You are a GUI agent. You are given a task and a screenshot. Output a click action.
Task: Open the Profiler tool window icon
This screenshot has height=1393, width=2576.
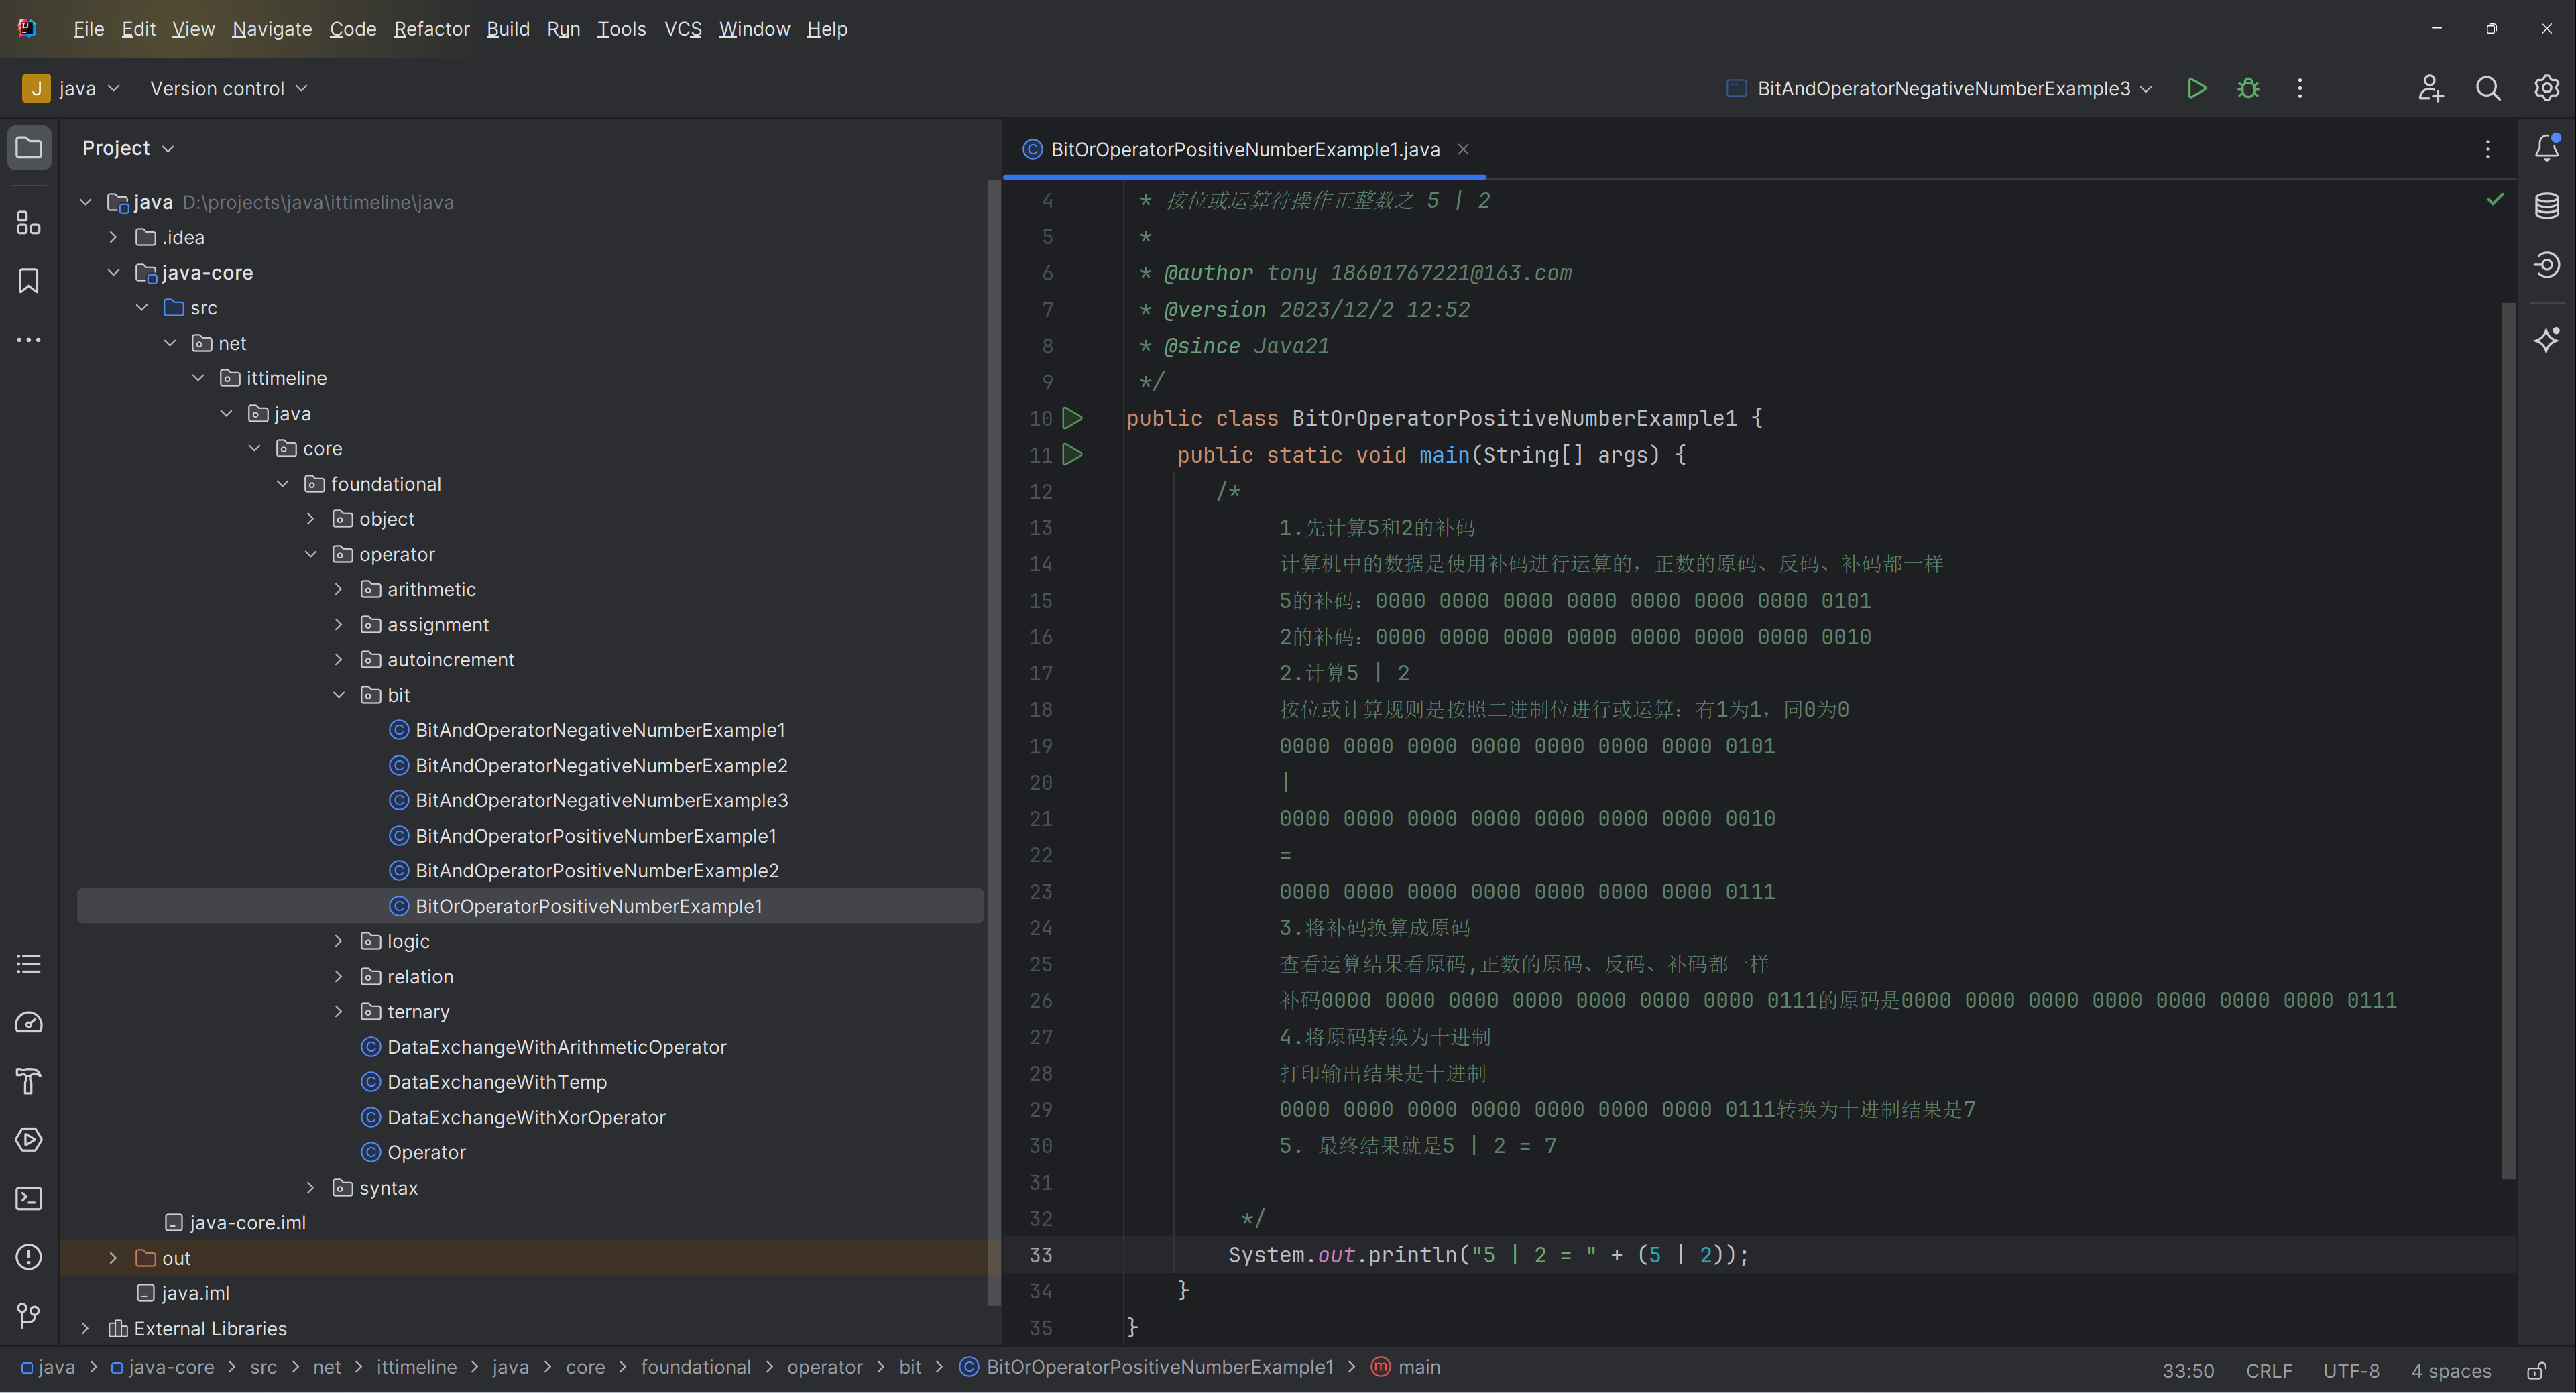[29, 1022]
